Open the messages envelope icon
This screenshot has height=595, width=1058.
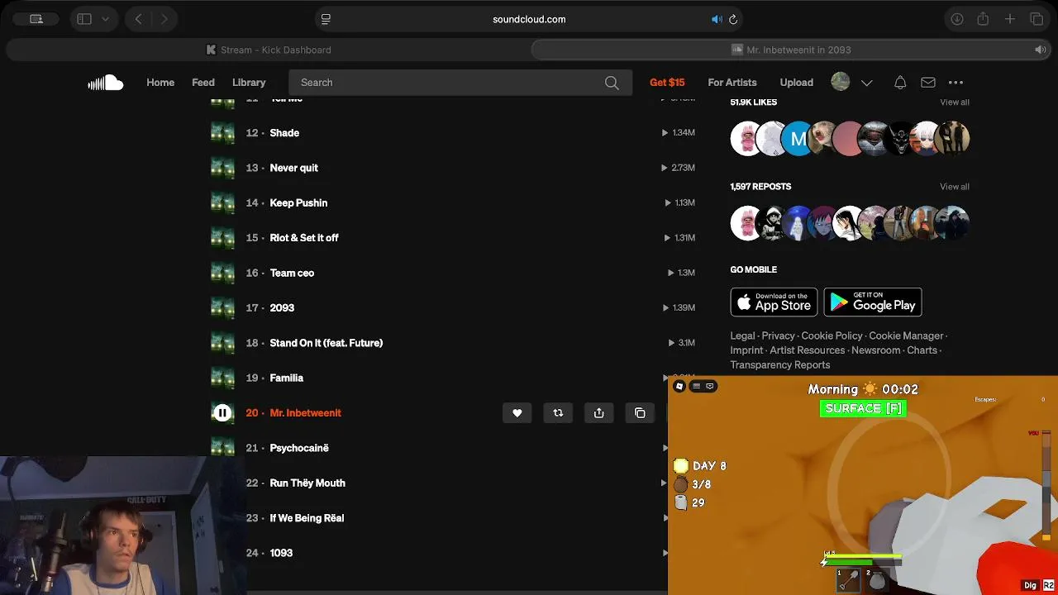pos(928,83)
